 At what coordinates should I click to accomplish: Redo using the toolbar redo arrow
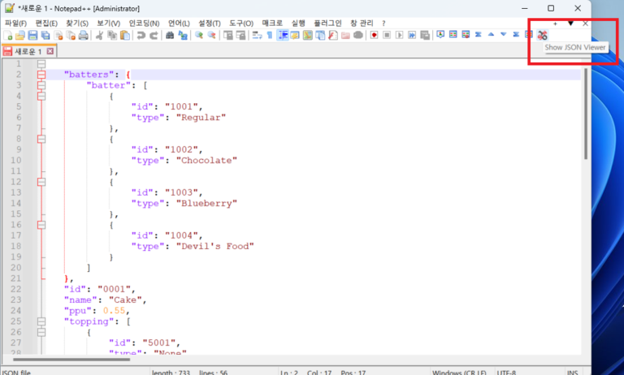click(x=154, y=36)
